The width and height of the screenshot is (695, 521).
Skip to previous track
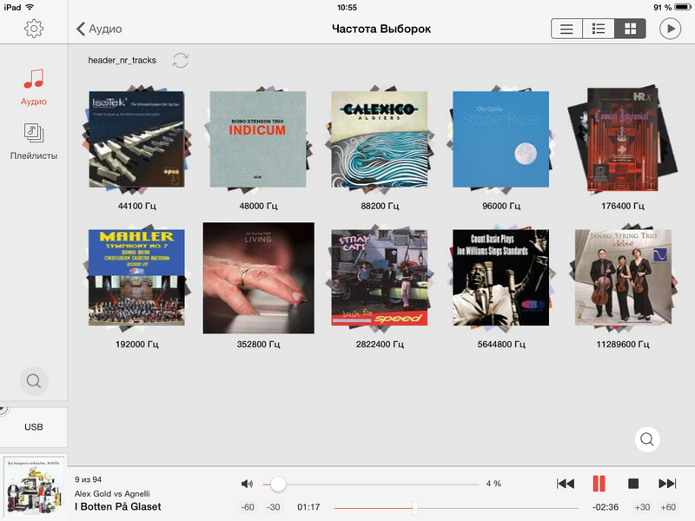[566, 484]
